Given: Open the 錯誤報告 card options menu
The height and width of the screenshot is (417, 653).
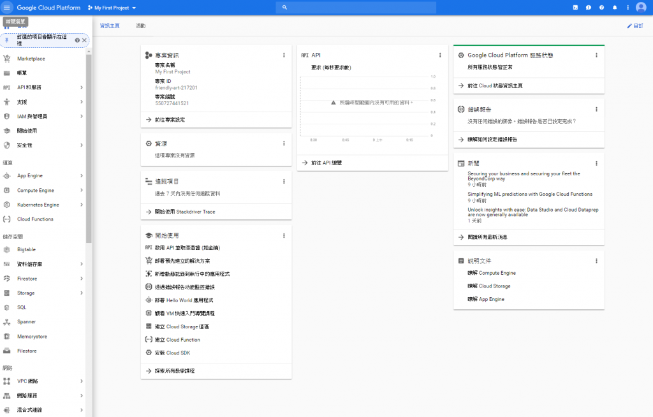Looking at the screenshot, I should point(596,109).
